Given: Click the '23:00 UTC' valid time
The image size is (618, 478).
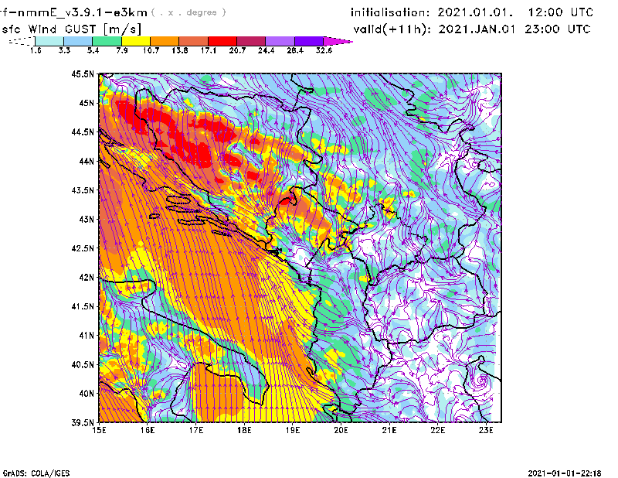Looking at the screenshot, I should point(558,29).
